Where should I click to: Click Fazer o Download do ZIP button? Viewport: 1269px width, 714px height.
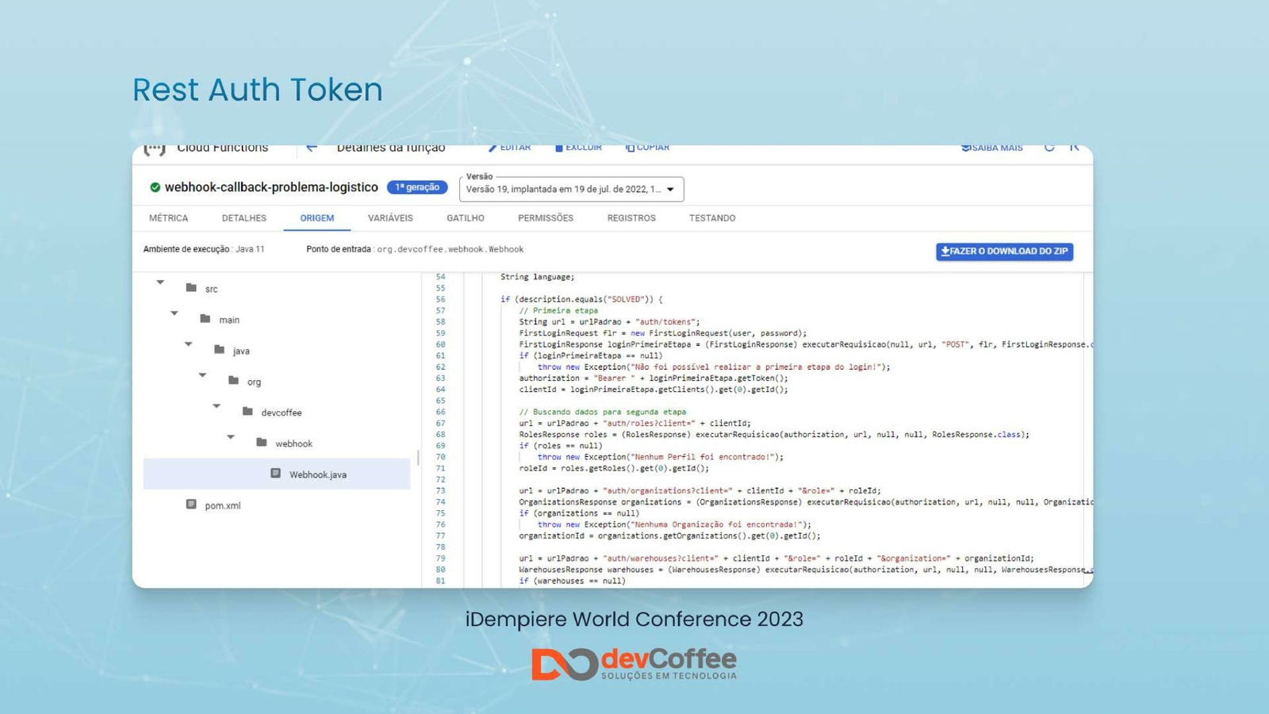coord(1004,251)
